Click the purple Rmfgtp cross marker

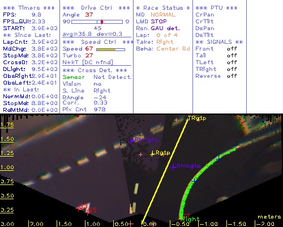(x=131, y=141)
